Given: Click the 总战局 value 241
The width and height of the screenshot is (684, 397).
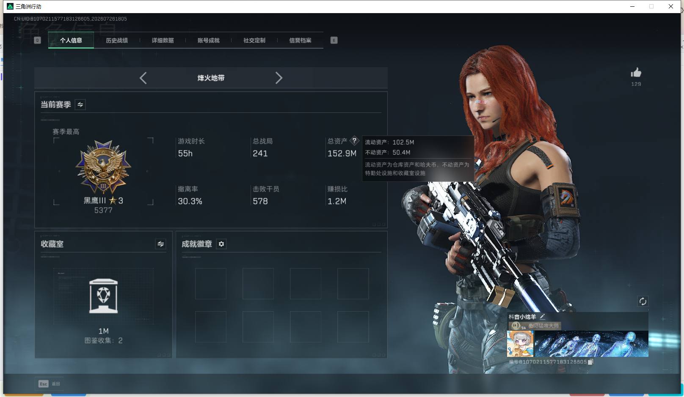Looking at the screenshot, I should pyautogui.click(x=260, y=153).
